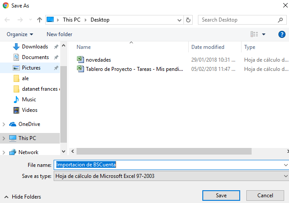Click the search magnifier icon
Viewport: 289px width, 203px height.
(x=280, y=20)
